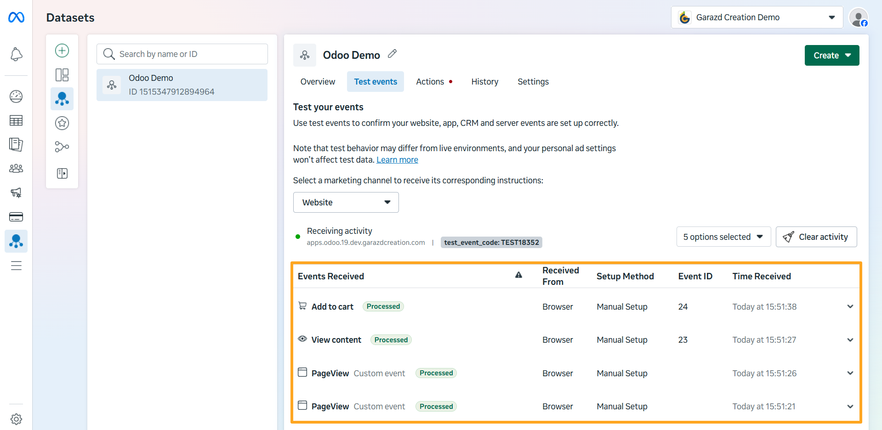Click the Event ID column header
This screenshot has width=882, height=430.
[695, 277]
